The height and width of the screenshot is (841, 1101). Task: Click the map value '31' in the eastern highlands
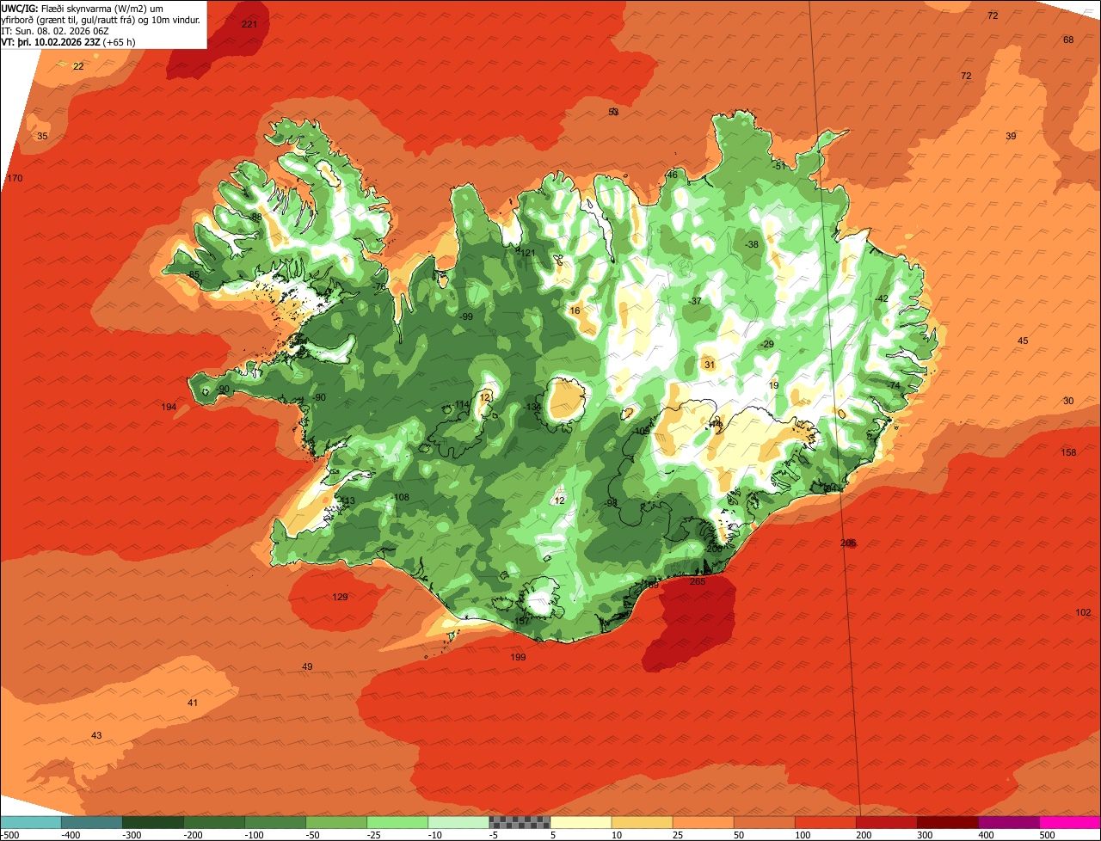710,365
